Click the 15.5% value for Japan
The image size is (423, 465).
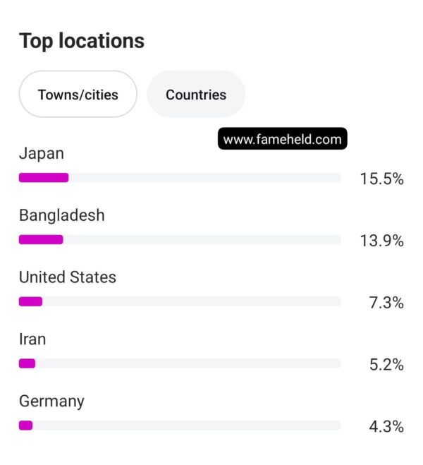tap(381, 179)
